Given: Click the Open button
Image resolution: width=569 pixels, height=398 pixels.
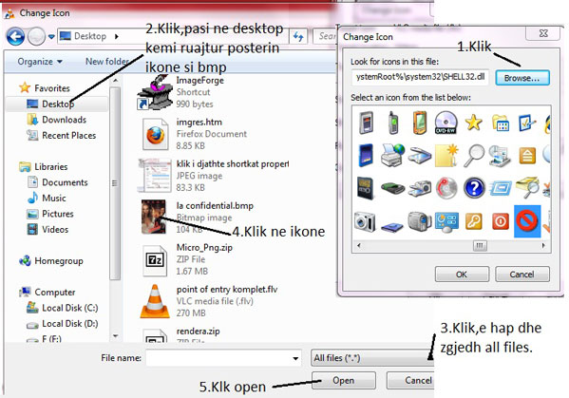Looking at the screenshot, I should coord(344,381).
